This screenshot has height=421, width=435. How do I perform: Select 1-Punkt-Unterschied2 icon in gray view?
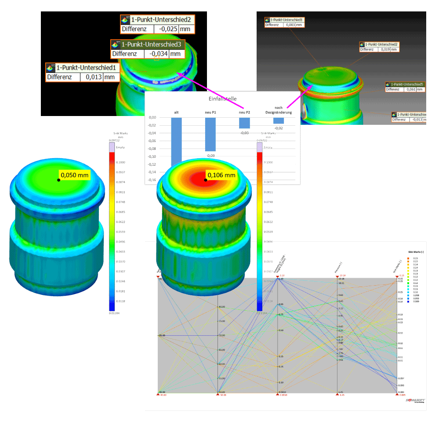click(362, 44)
